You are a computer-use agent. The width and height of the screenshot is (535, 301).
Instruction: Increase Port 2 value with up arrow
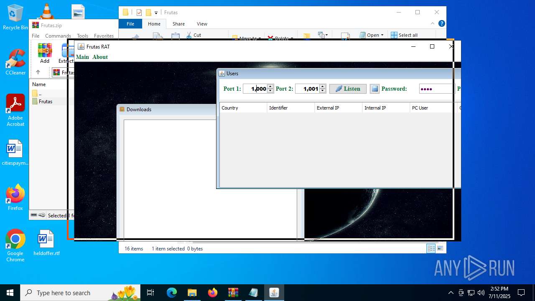[322, 87]
